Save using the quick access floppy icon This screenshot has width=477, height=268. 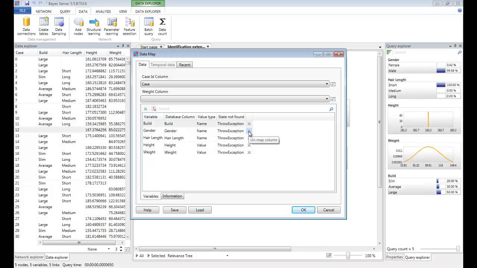coord(27,3)
